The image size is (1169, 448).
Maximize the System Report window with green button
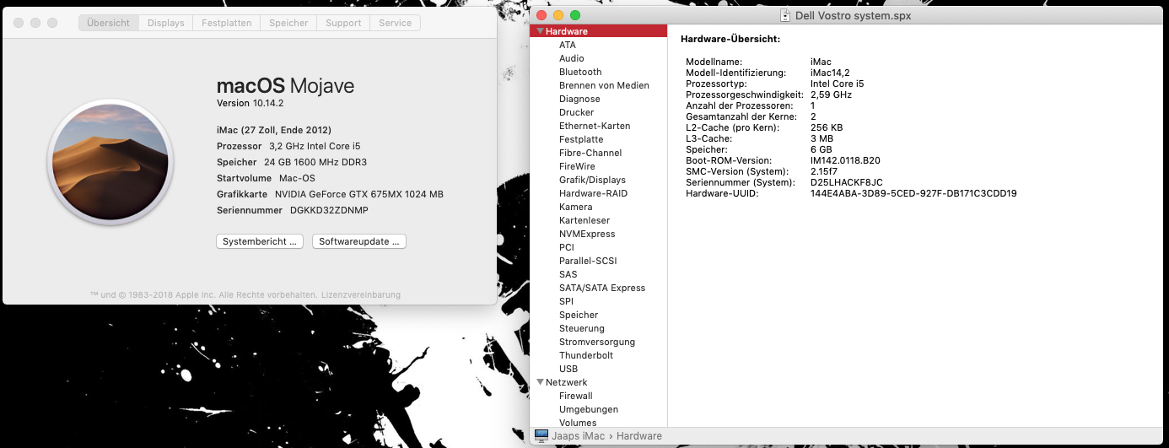pyautogui.click(x=575, y=15)
